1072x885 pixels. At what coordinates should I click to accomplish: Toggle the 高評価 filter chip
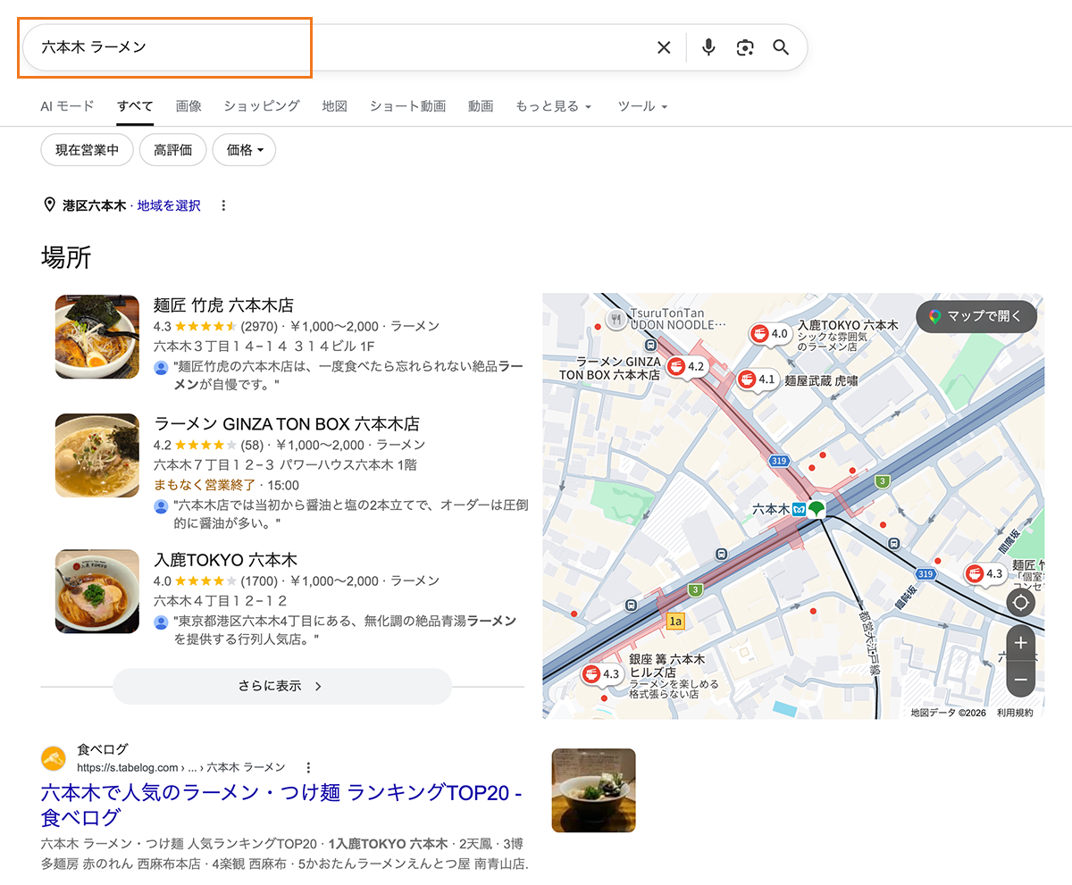pos(172,150)
